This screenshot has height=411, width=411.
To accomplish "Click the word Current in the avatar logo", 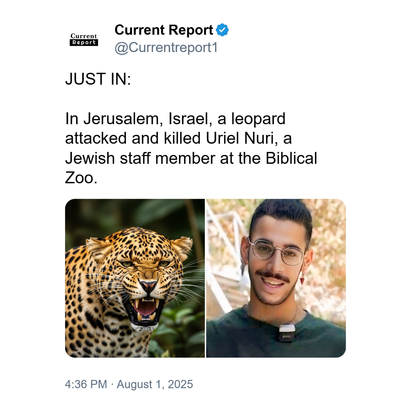I will coord(84,36).
